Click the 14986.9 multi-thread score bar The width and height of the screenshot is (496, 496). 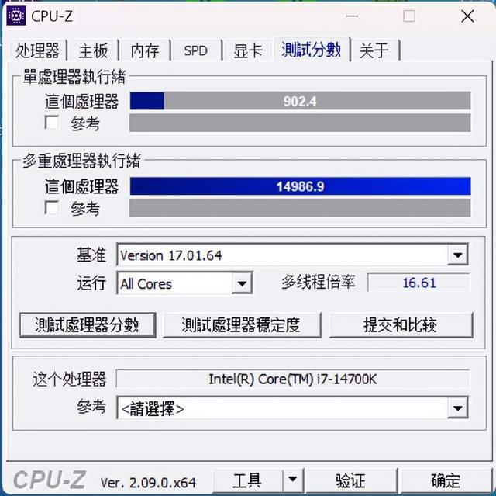[300, 186]
